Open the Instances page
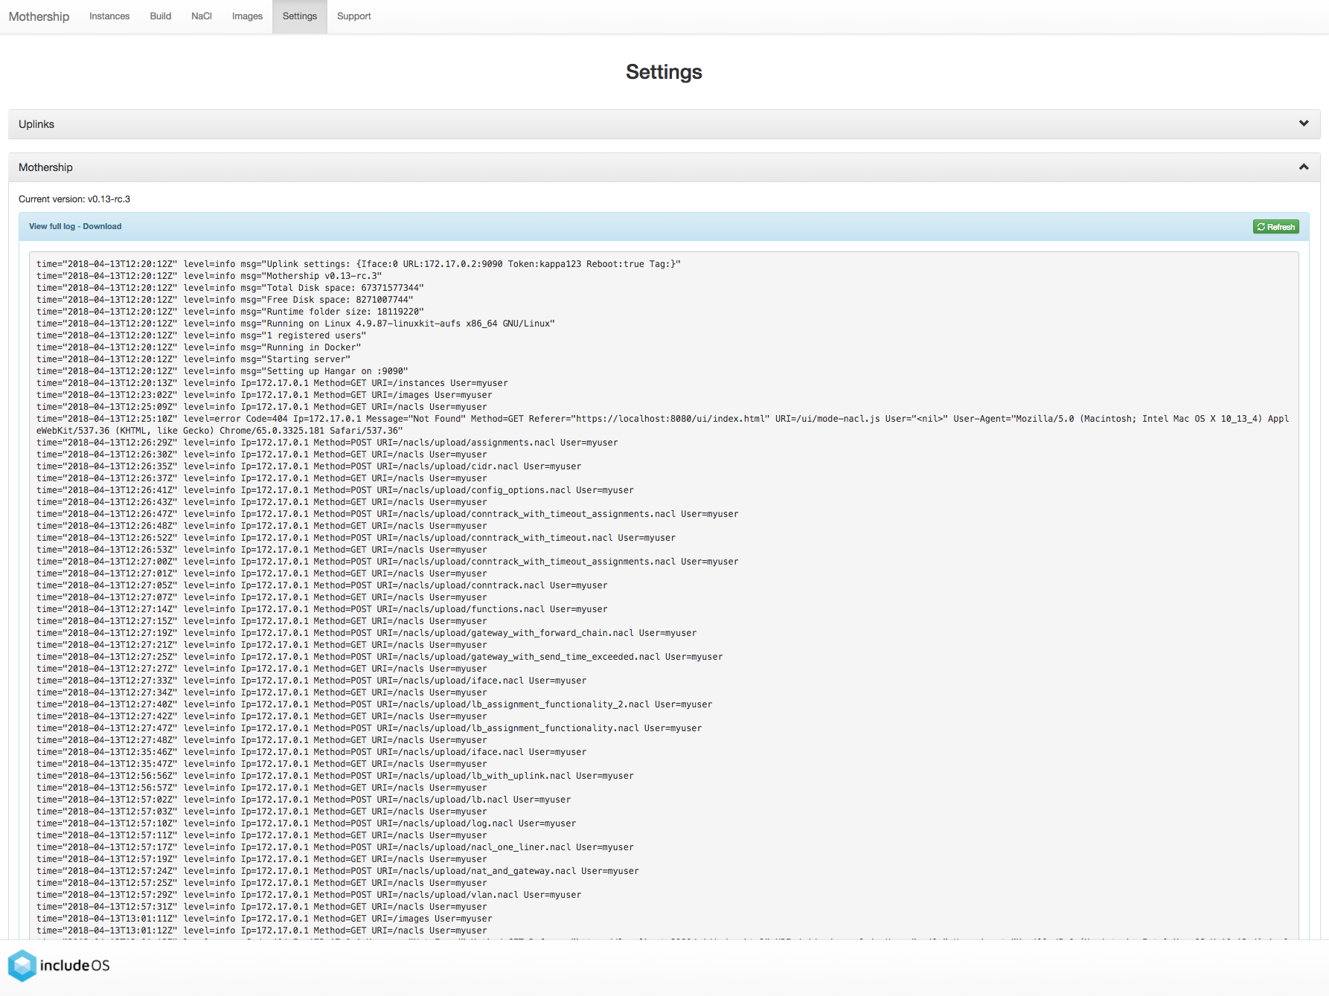This screenshot has width=1329, height=996. (x=109, y=16)
